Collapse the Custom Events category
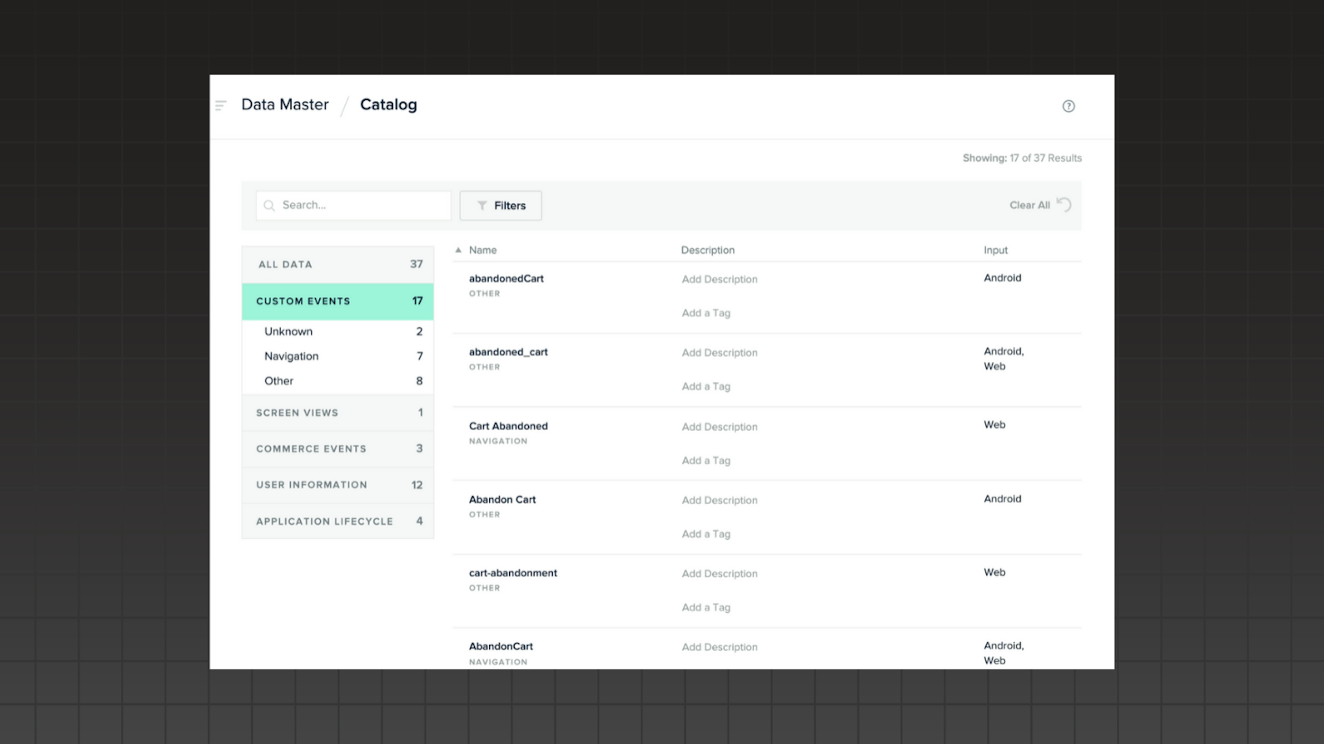Viewport: 1324px width, 744px height. point(337,301)
